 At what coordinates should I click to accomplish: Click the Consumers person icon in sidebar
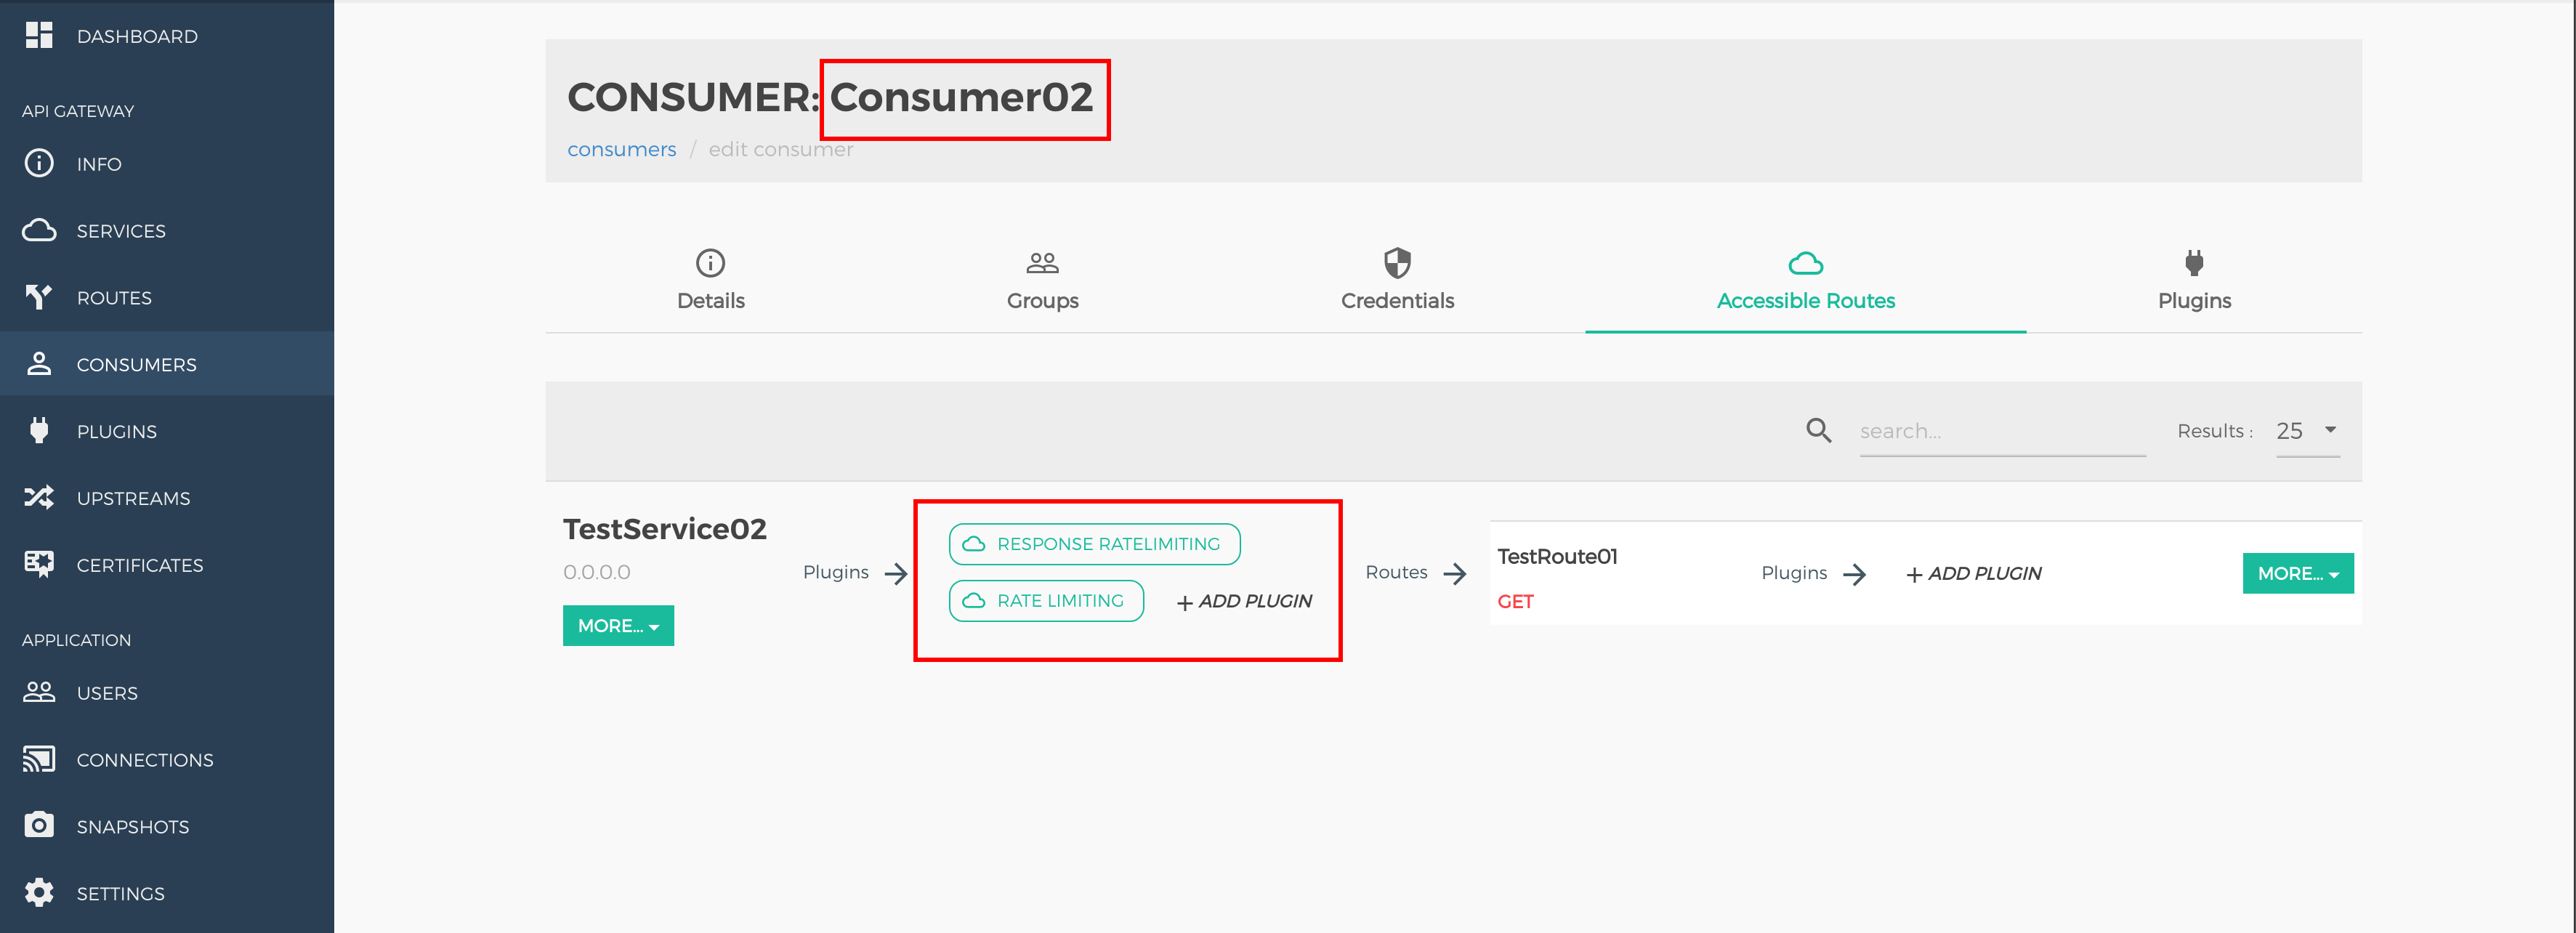point(39,364)
